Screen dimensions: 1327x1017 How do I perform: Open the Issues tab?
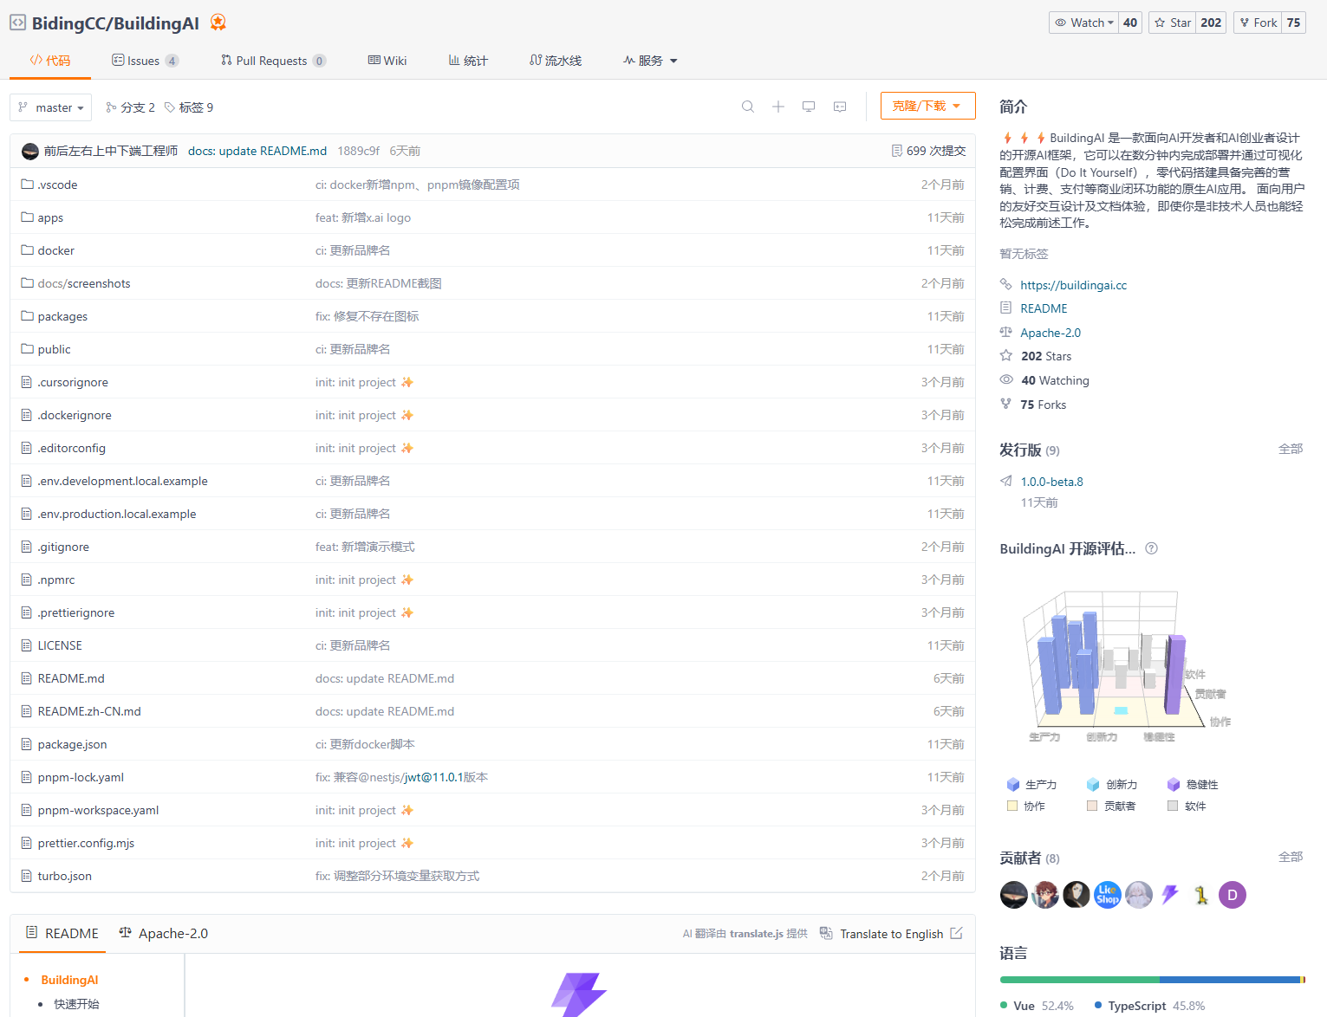pos(145,61)
